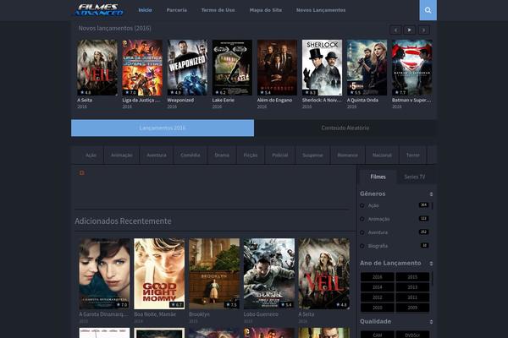Filter by year 2011
Image resolution: width=508 pixels, height=338 pixels.
(412, 297)
